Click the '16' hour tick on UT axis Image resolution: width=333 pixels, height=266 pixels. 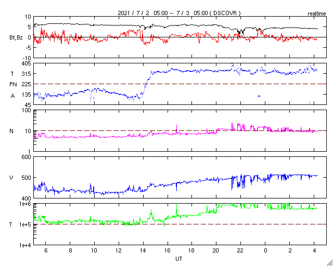pos(168,250)
